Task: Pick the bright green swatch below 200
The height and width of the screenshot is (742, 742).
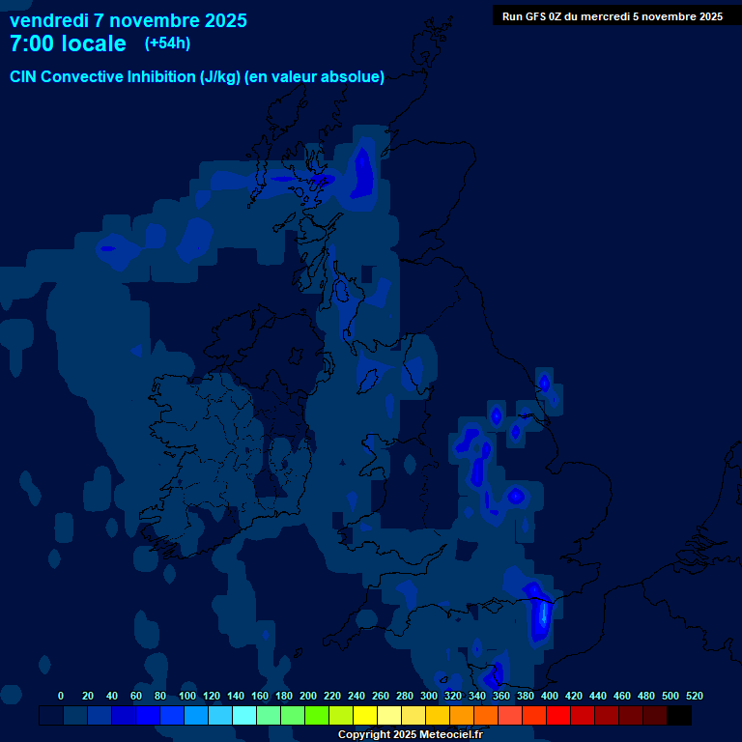Action: coord(317,716)
